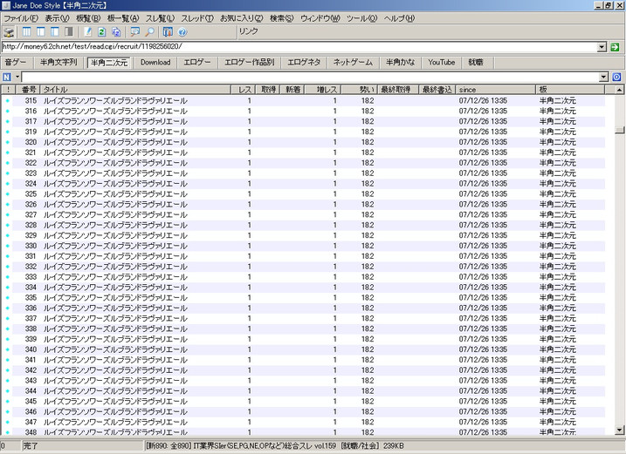Sort by the 最終書込 column header

coord(437,90)
